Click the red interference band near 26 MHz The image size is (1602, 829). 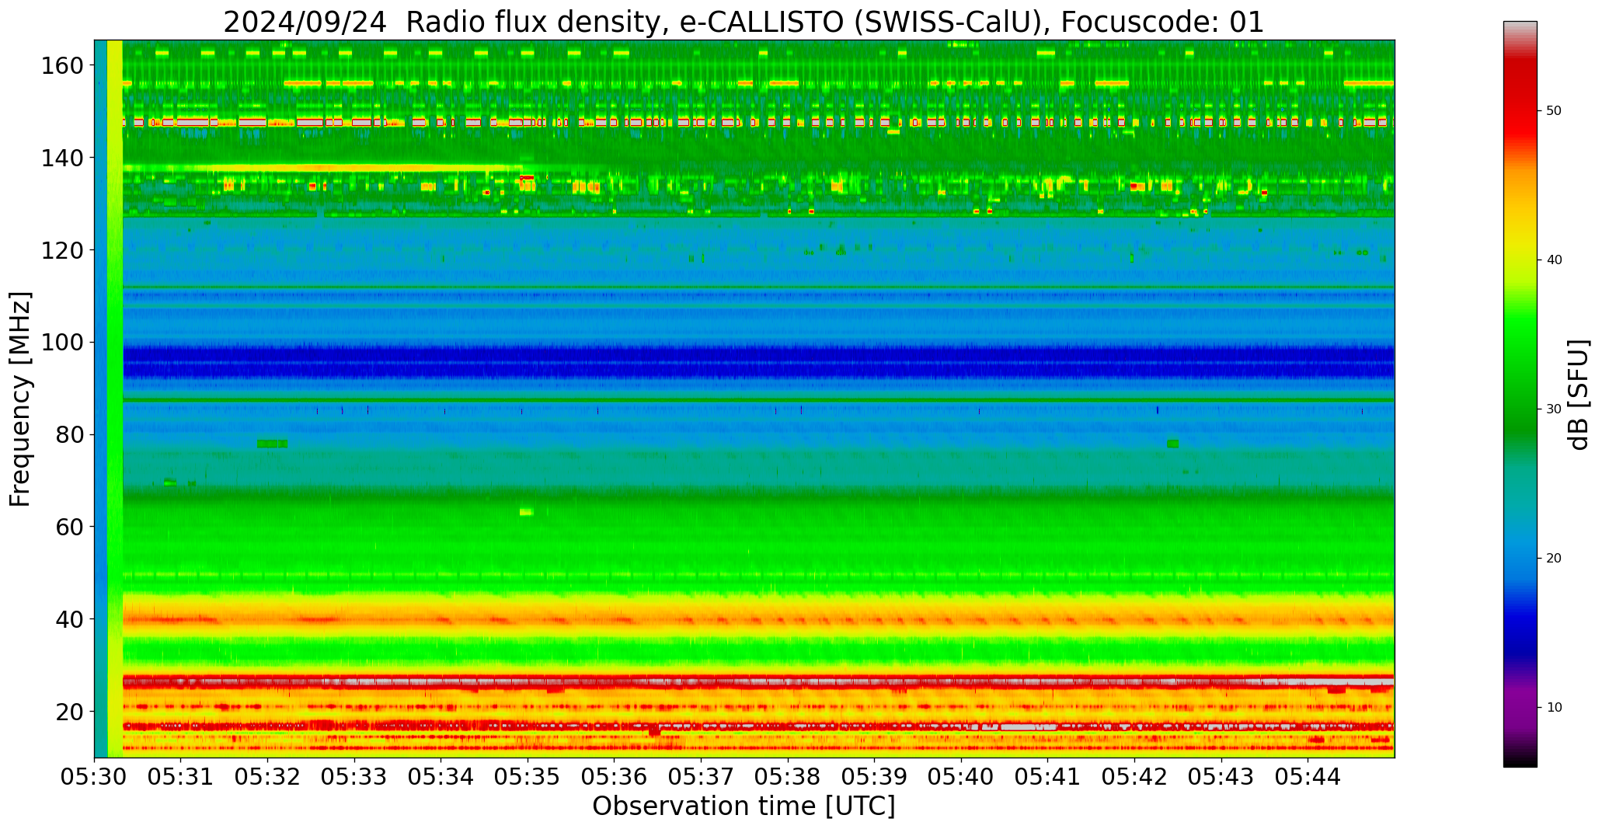click(758, 681)
